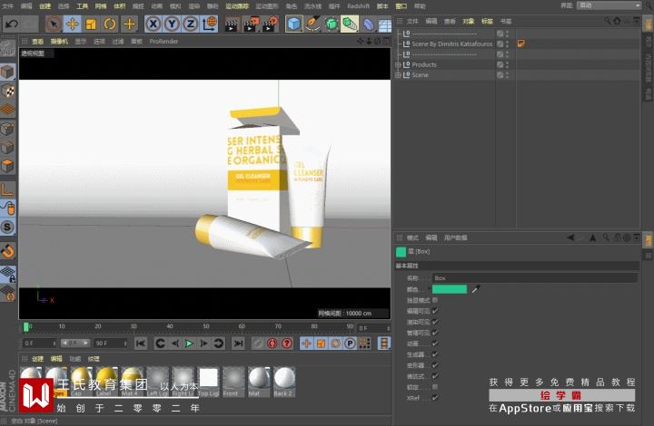Screen dimensions: 654x426
Task: Expand the Products object group
Action: click(x=398, y=64)
